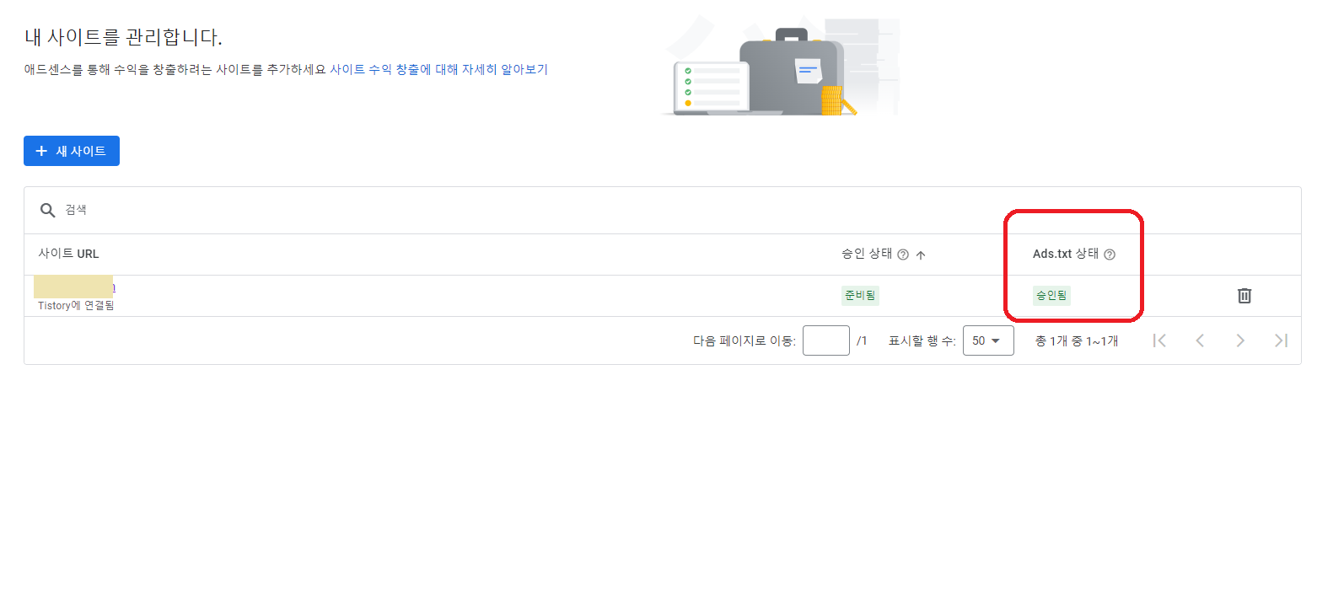Click the trash icon to delete the site
The width and height of the screenshot is (1317, 595).
[x=1244, y=296]
